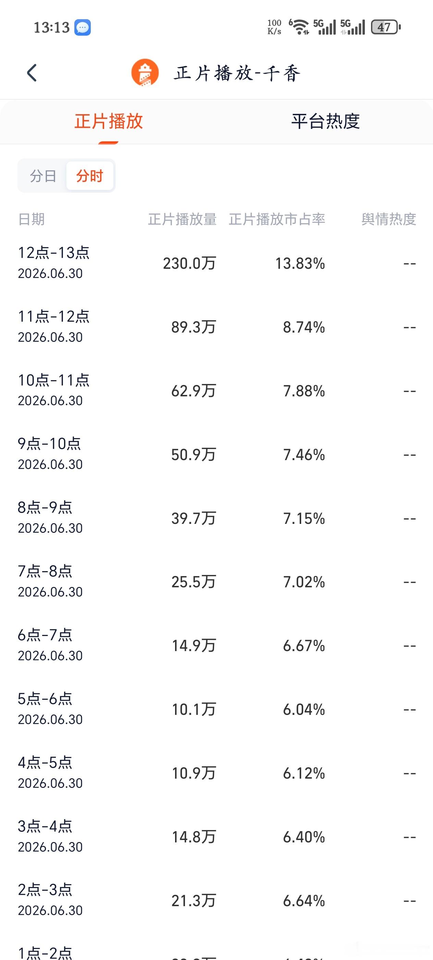Tap the network speed 100 K/s indicator
The image size is (433, 960).
click(x=274, y=27)
